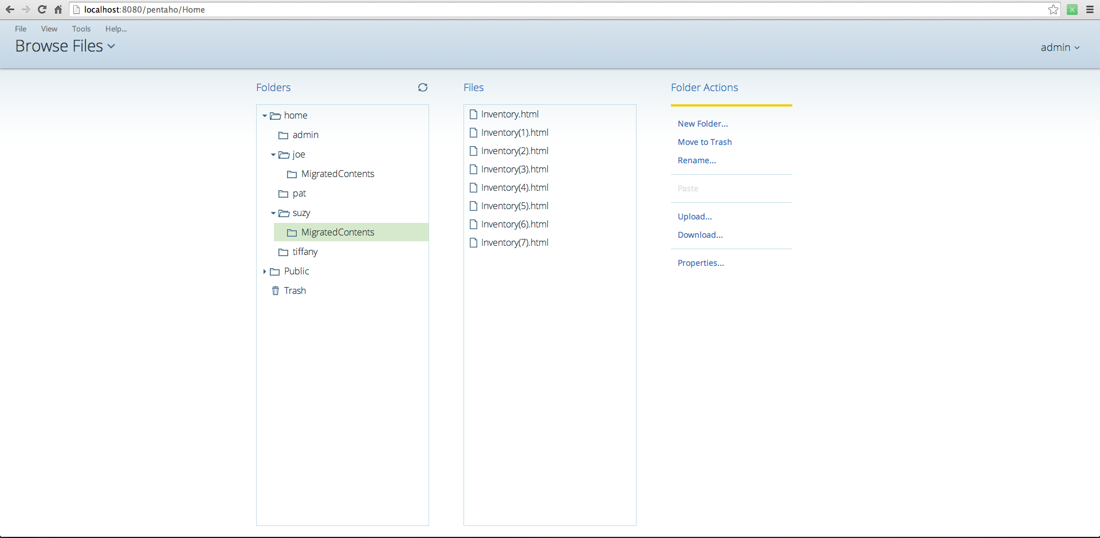1100x538 pixels.
Task: Click the suzy folder icon
Action: tap(284, 213)
